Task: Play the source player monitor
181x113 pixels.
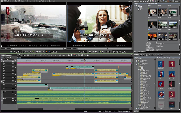Action: pos(33,52)
